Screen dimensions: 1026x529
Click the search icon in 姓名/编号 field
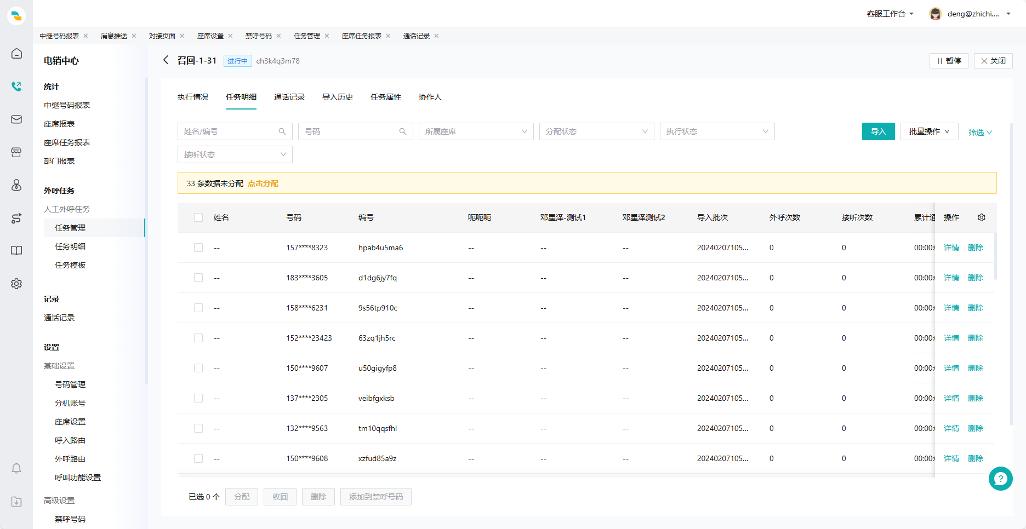[x=282, y=131]
